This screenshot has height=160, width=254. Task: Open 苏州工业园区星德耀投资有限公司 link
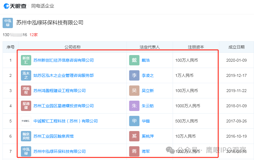click(64, 106)
